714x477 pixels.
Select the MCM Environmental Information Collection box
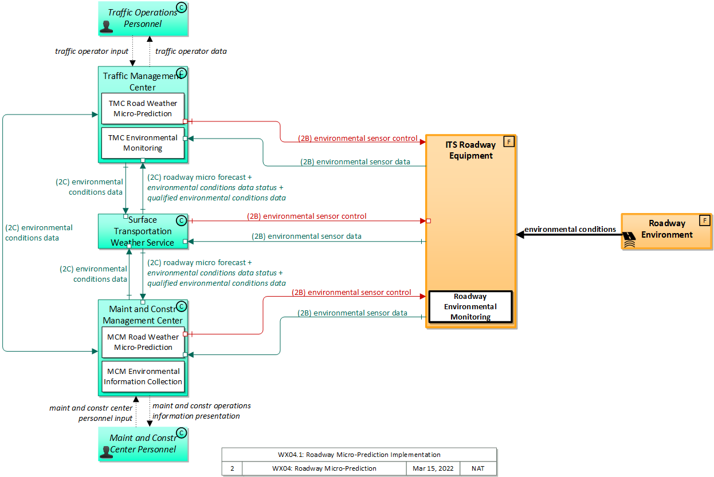coord(143,376)
